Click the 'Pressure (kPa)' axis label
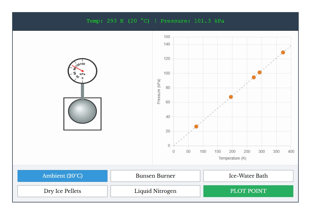The height and width of the screenshot is (214, 323). tap(159, 91)
